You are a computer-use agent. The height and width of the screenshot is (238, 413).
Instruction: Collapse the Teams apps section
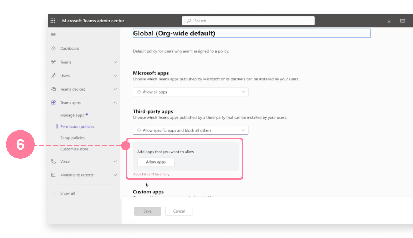(115, 102)
